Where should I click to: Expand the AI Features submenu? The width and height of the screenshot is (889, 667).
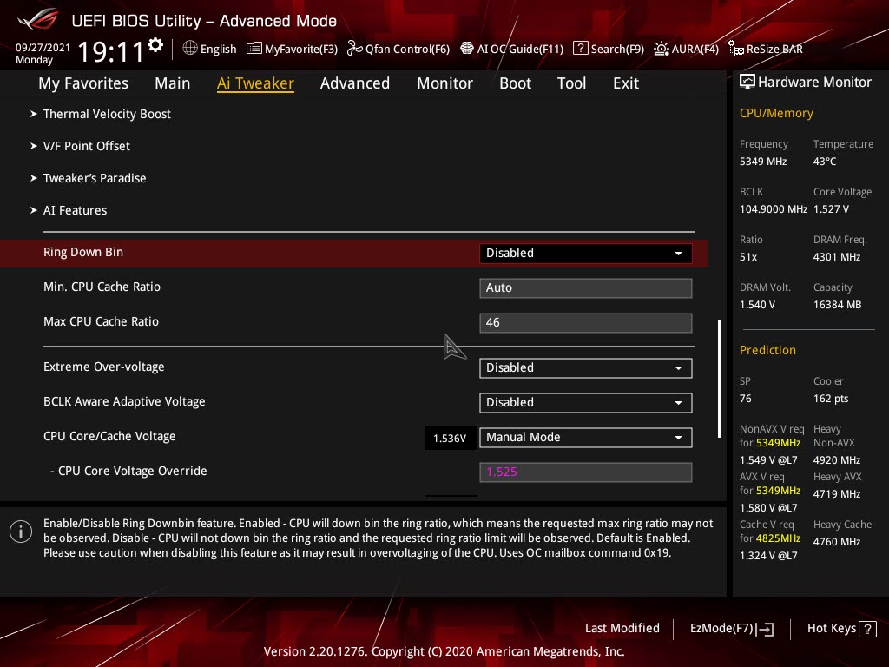pos(75,210)
